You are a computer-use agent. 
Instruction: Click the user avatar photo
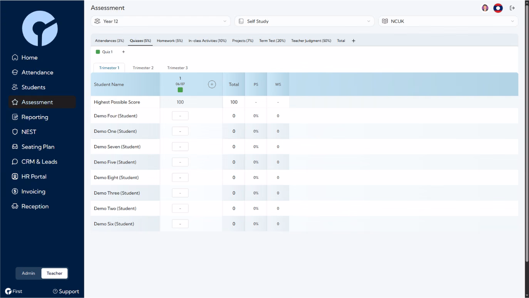pyautogui.click(x=485, y=8)
